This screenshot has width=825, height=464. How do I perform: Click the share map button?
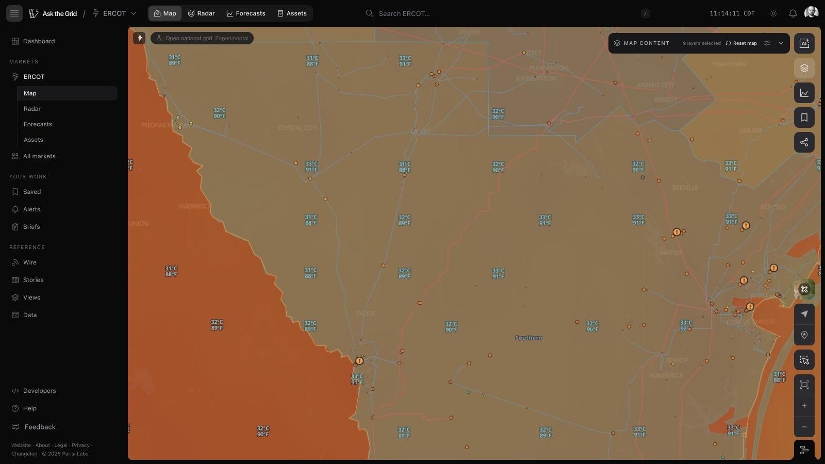click(804, 142)
